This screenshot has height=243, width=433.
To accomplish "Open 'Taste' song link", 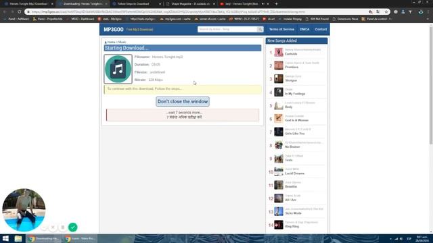I will [289, 160].
